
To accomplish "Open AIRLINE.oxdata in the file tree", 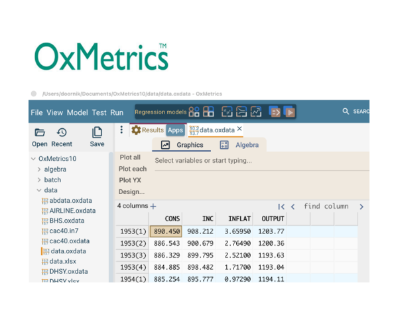I will (x=72, y=211).
